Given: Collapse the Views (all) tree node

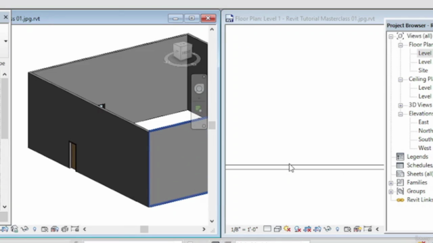Looking at the screenshot, I should click(391, 36).
